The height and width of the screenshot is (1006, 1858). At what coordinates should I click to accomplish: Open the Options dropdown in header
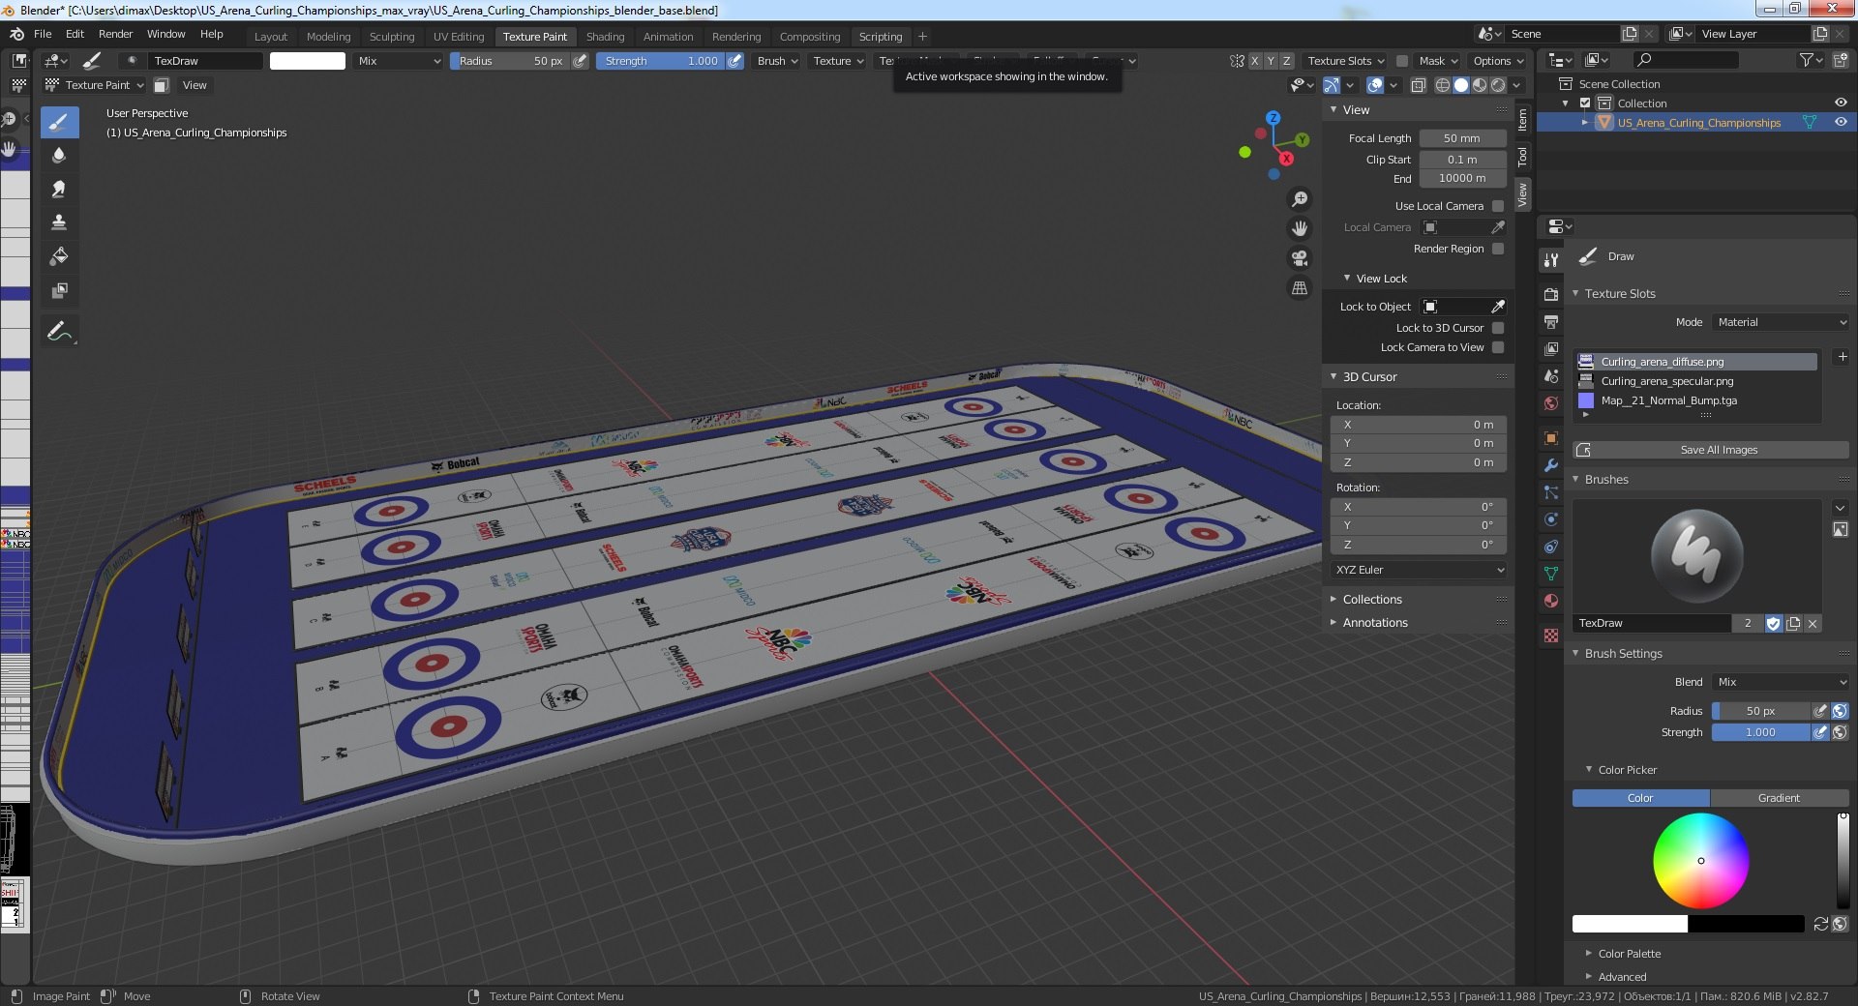click(x=1498, y=61)
